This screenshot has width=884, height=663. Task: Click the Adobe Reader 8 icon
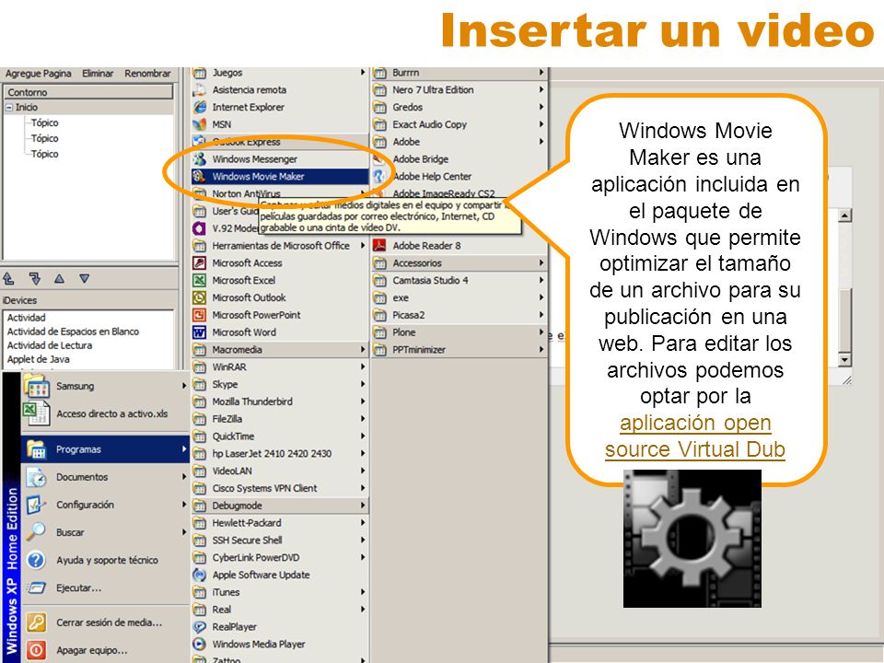pos(379,246)
